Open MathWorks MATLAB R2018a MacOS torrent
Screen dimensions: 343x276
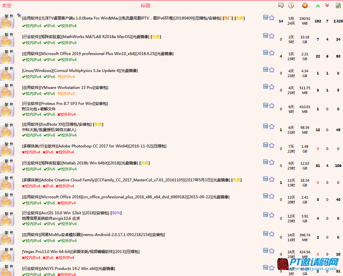click(85, 37)
